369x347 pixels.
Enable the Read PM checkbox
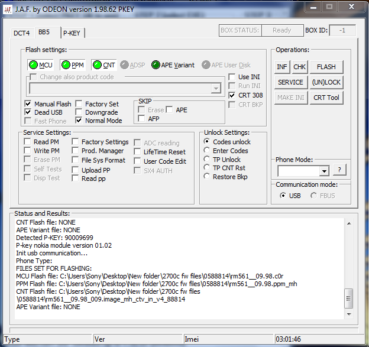(27, 142)
